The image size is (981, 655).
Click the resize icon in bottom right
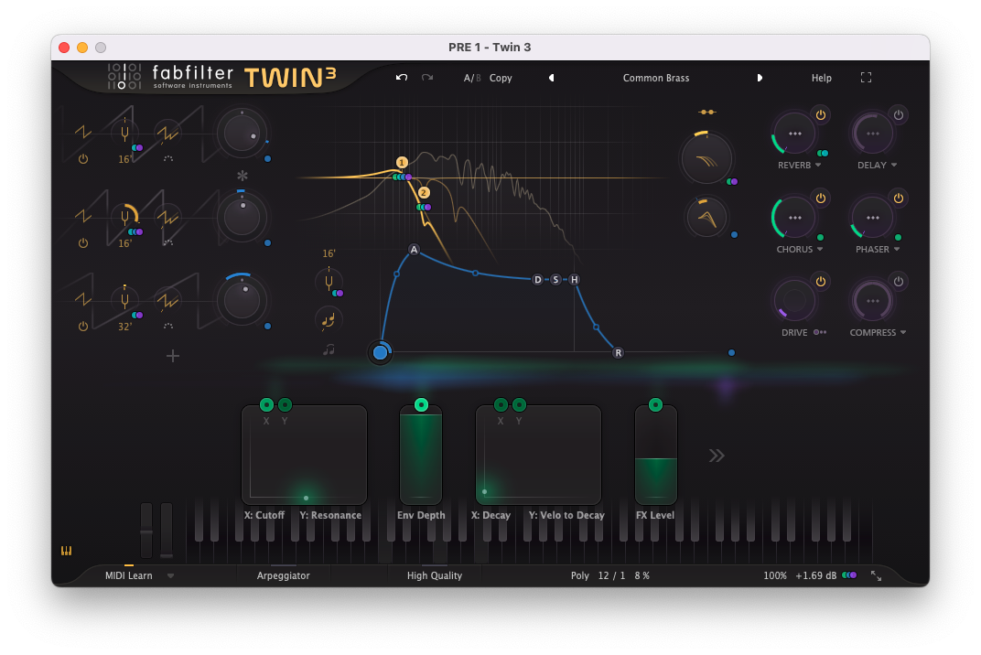(x=876, y=575)
